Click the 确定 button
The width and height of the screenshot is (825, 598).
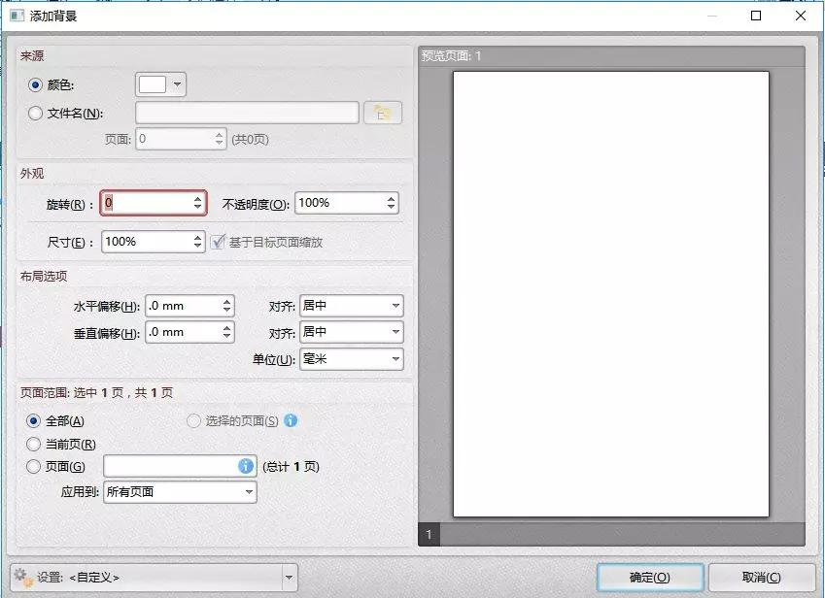click(650, 578)
